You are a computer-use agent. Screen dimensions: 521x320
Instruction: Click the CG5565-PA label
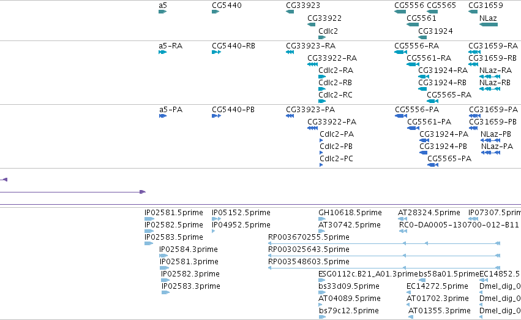coord(449,159)
